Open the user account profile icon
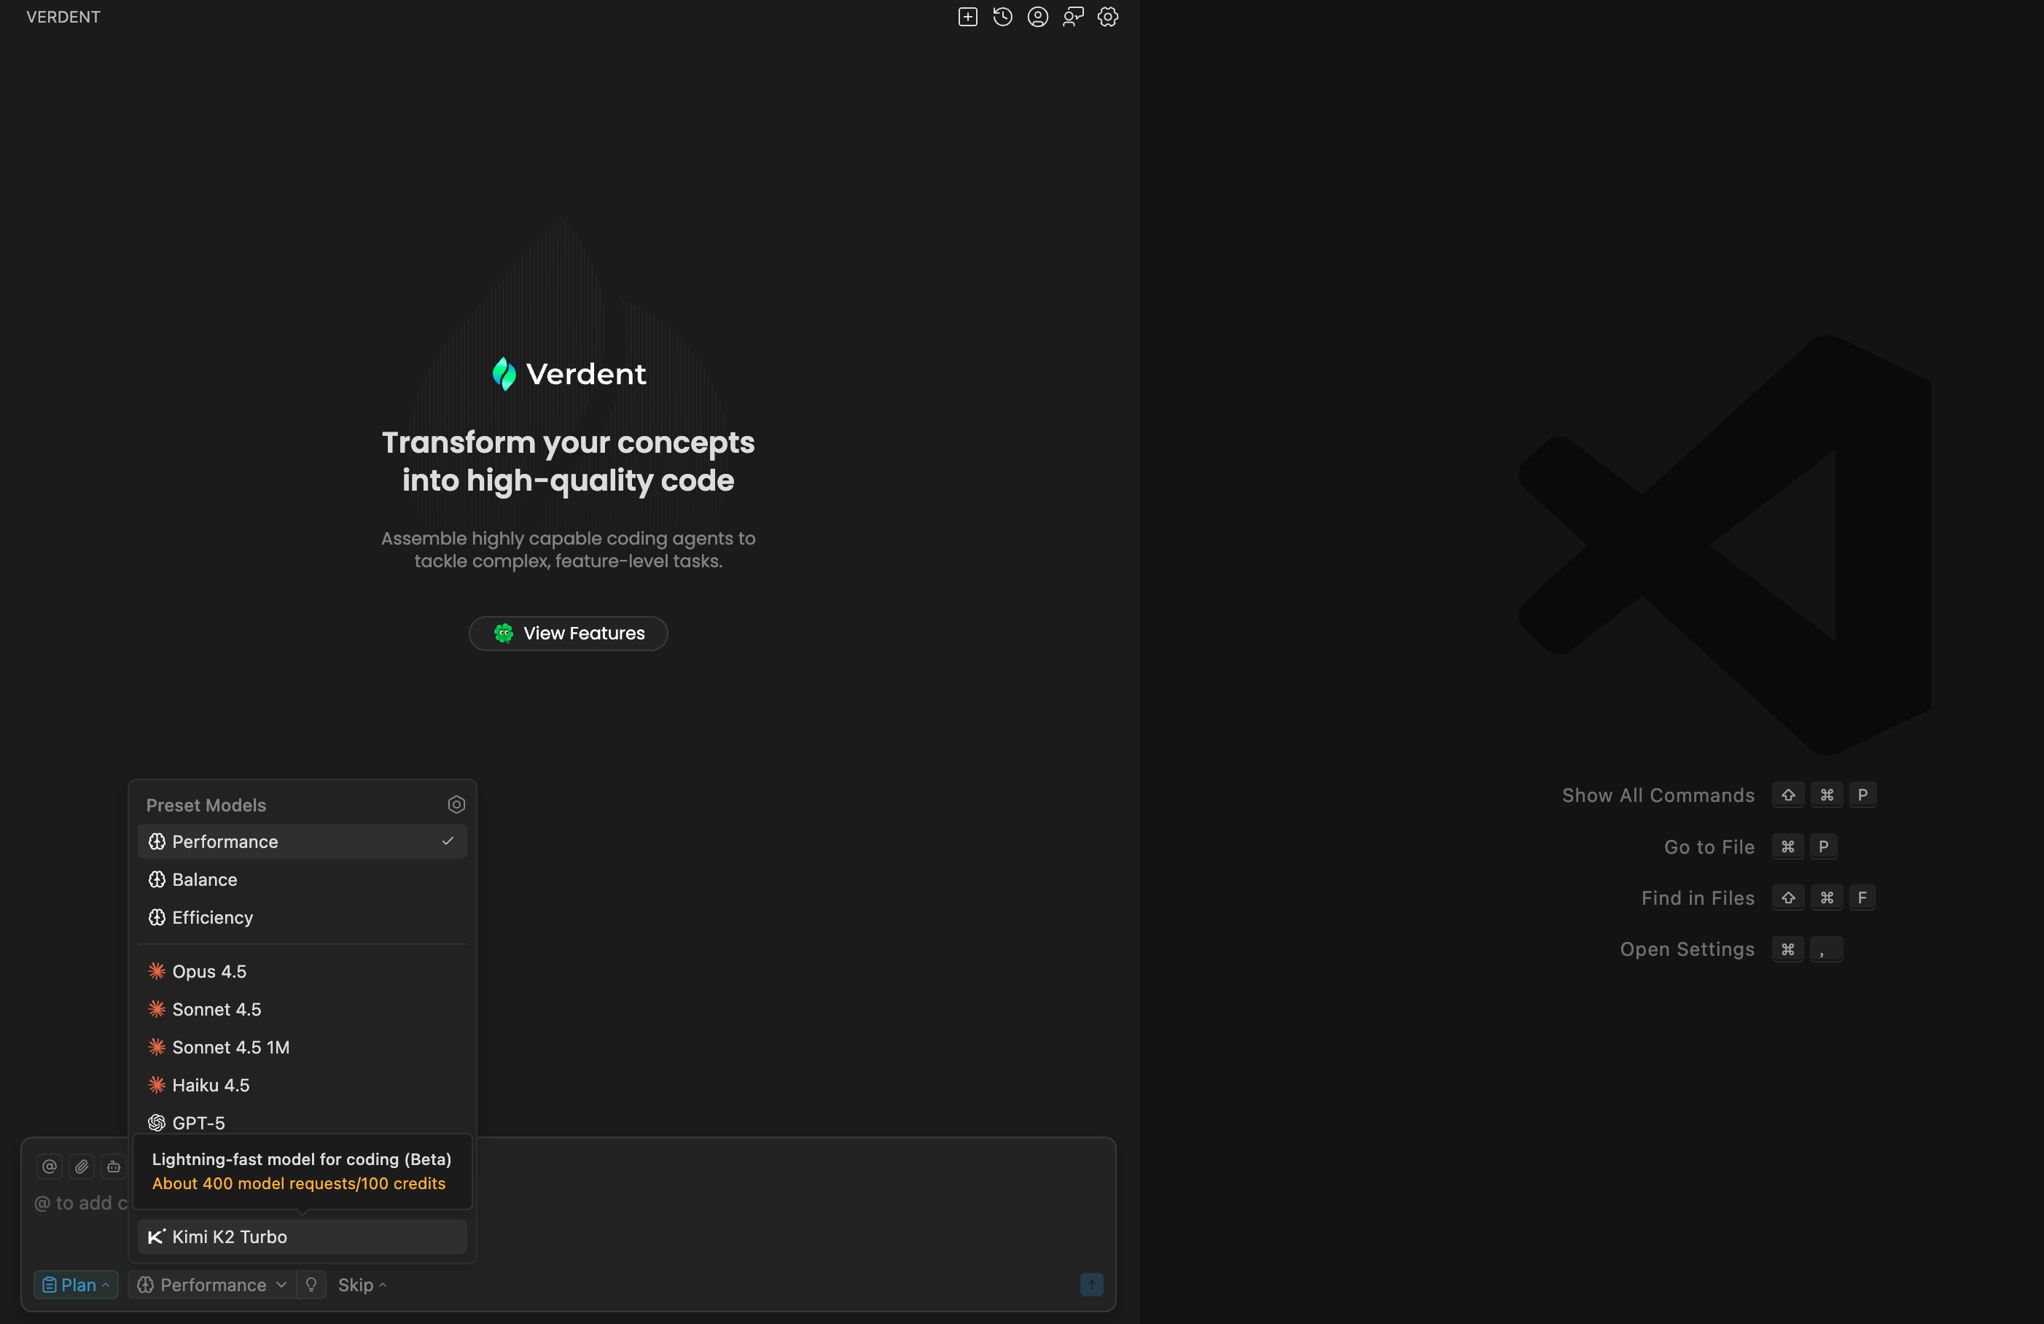 coord(1037,17)
